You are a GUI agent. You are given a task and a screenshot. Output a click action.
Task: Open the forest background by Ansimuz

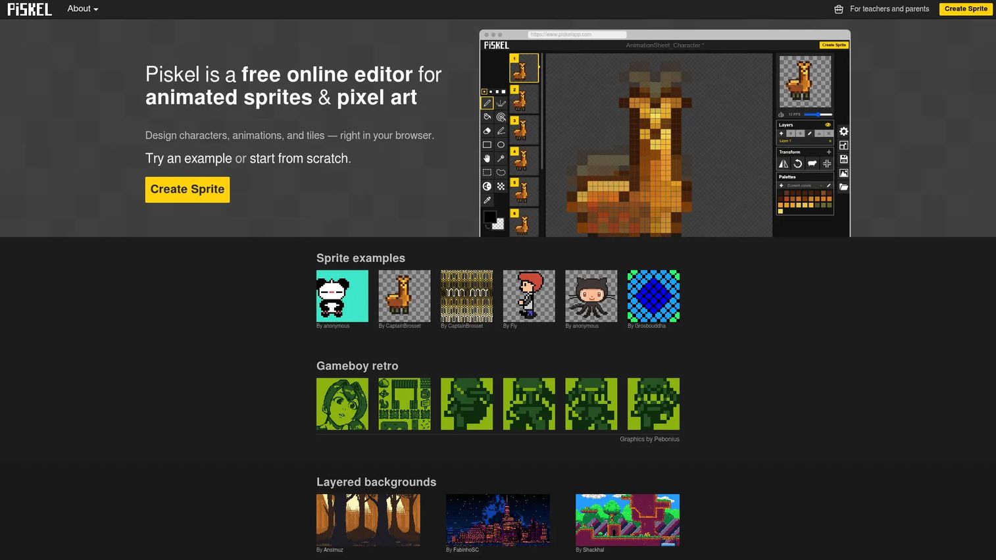point(368,520)
